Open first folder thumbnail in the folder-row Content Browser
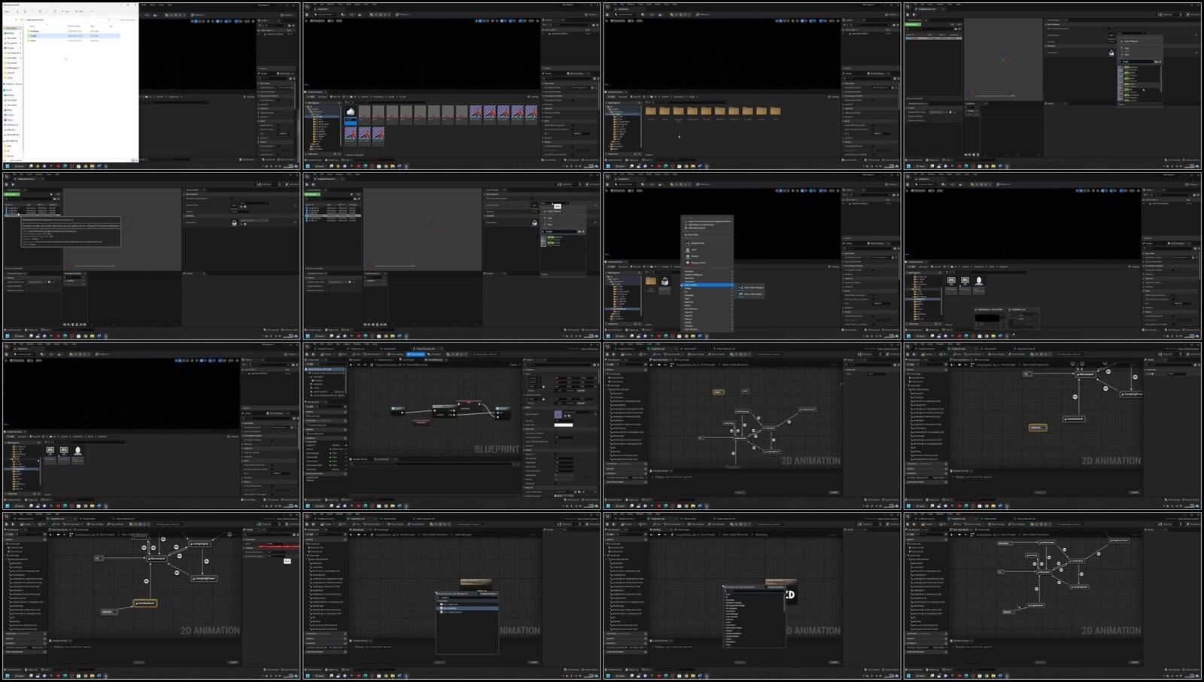The width and height of the screenshot is (1204, 682). pyautogui.click(x=651, y=111)
